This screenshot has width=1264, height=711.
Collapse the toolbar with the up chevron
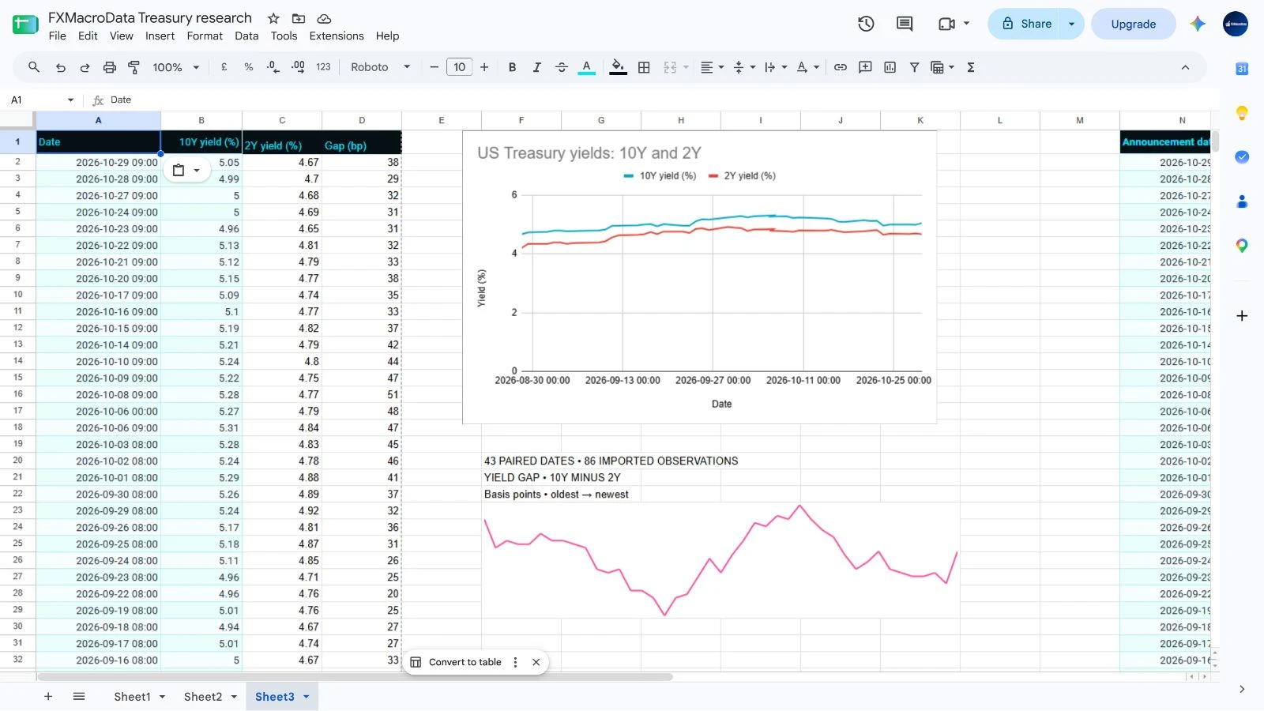click(1185, 67)
